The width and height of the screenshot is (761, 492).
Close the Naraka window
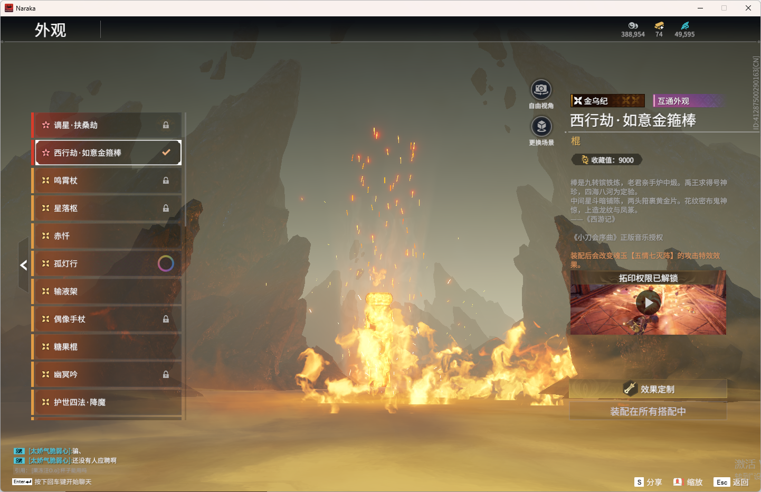748,8
